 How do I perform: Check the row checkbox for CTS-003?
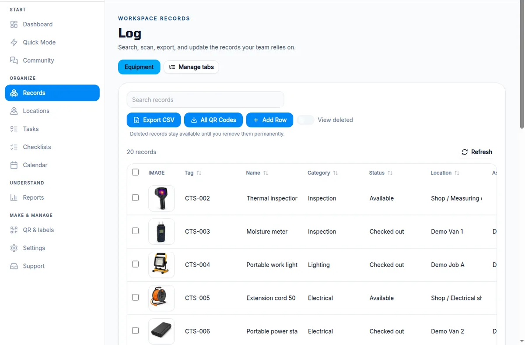click(136, 231)
